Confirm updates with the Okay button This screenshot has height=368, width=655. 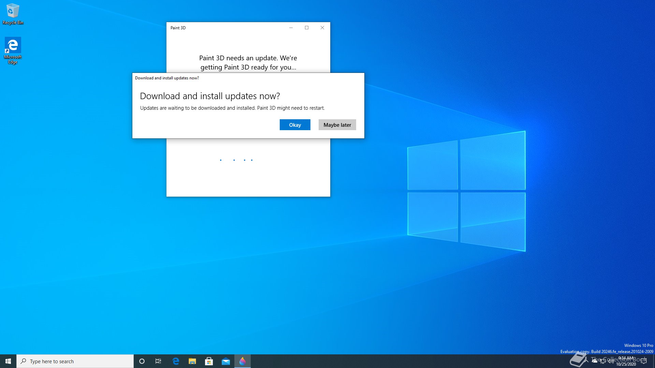(x=295, y=125)
